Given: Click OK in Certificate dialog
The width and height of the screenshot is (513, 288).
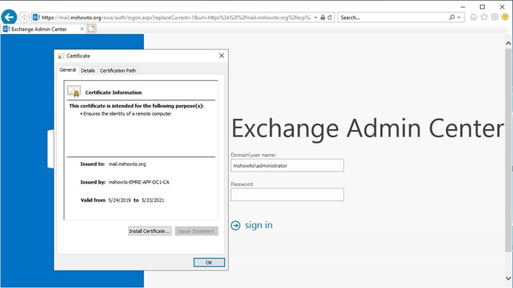Looking at the screenshot, I should point(209,263).
